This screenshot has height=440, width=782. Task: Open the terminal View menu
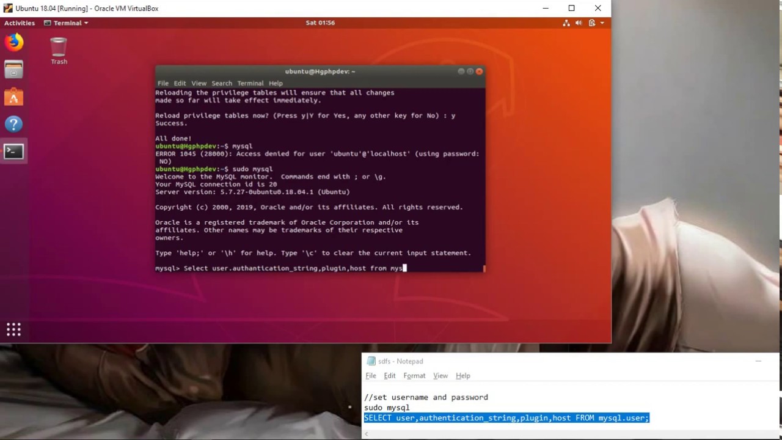[x=199, y=83]
